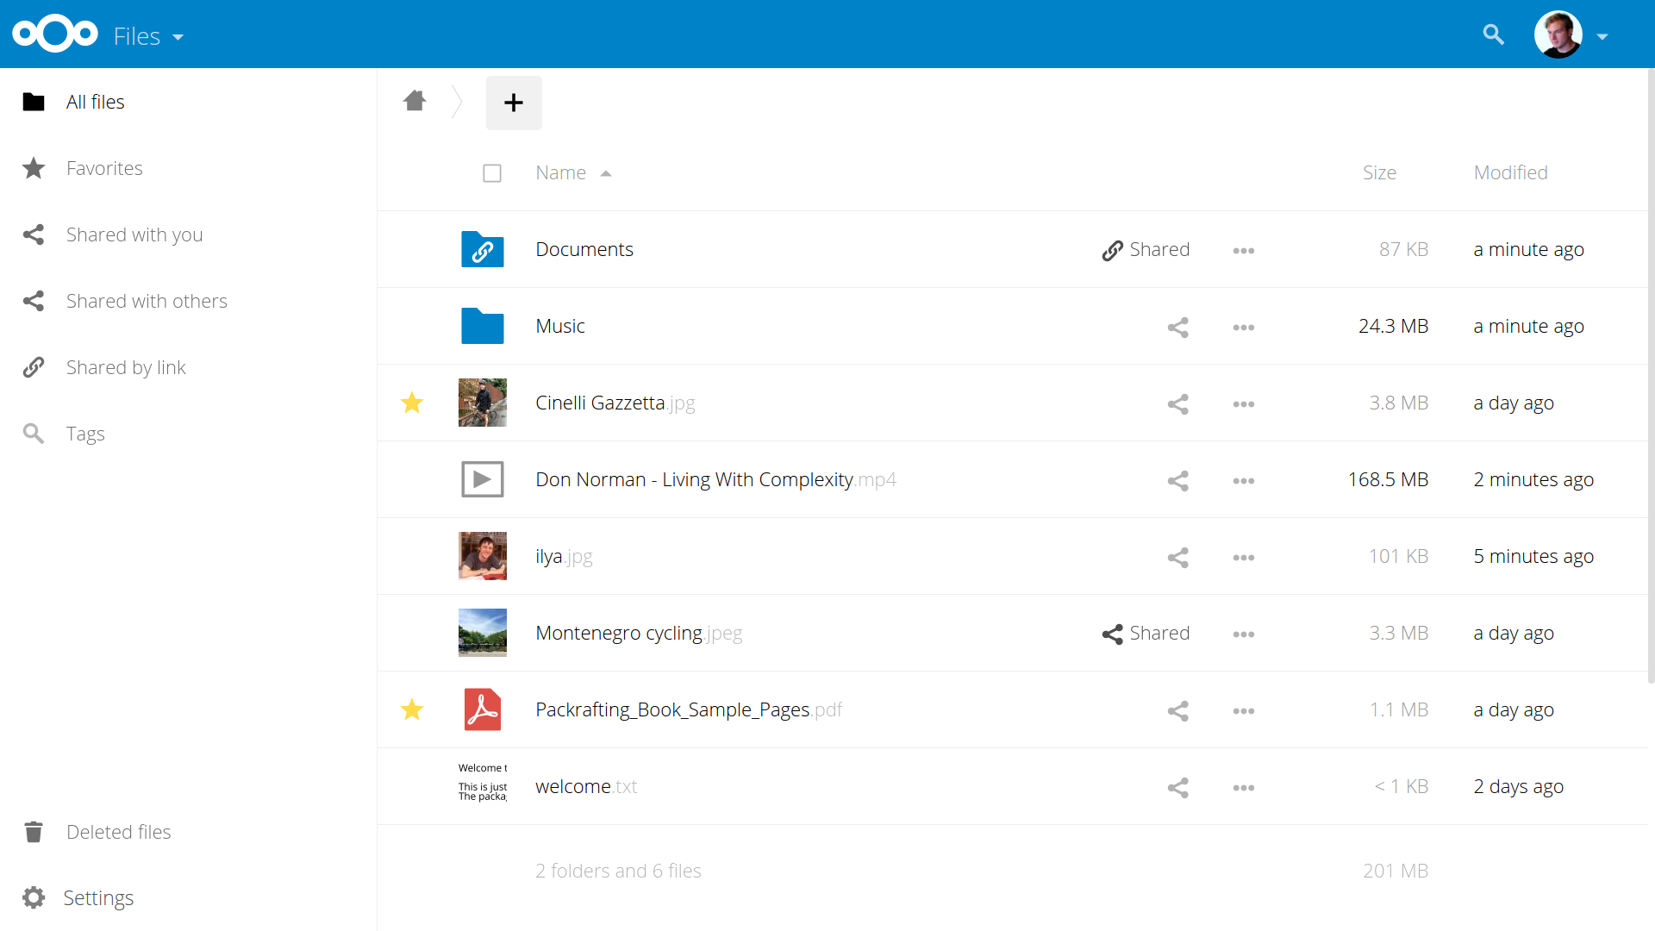Open Settings in the sidebar
1655x931 pixels.
[x=99, y=897]
